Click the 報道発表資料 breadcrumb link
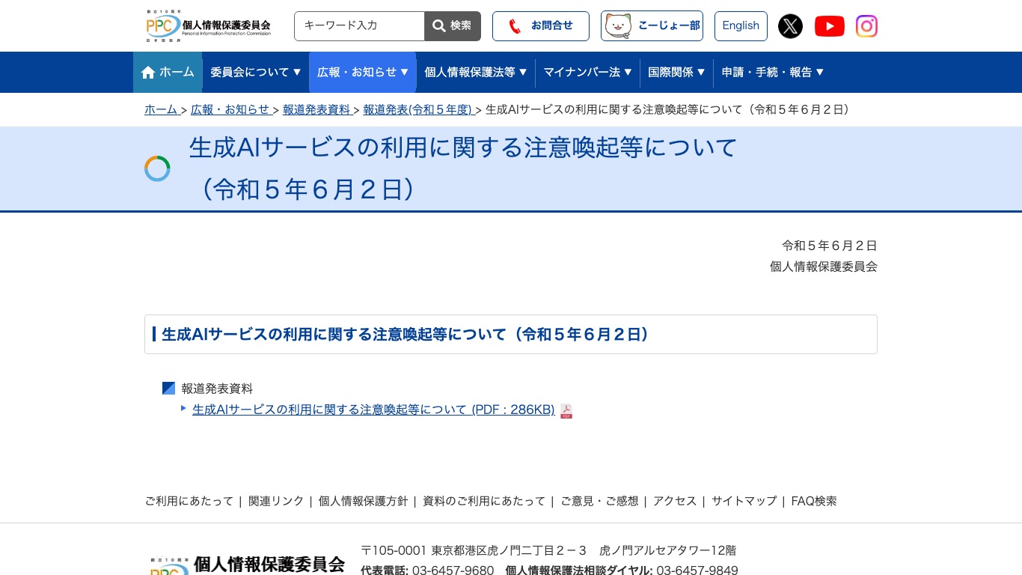Viewport: 1022px width, 575px height. (316, 110)
